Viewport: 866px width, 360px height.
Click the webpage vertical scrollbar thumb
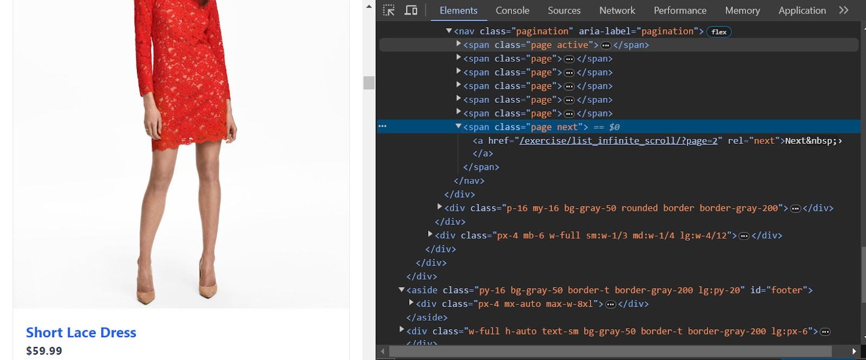click(x=369, y=83)
